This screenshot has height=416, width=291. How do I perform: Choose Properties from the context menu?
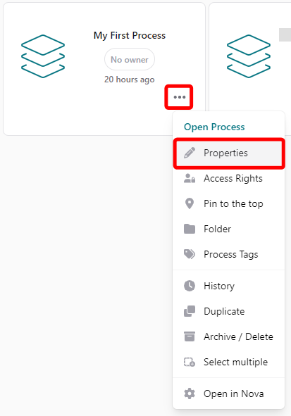pos(228,153)
